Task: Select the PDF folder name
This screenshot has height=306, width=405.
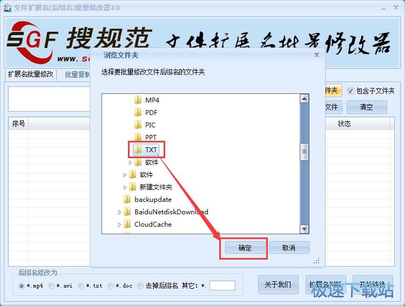Action: tap(151, 113)
